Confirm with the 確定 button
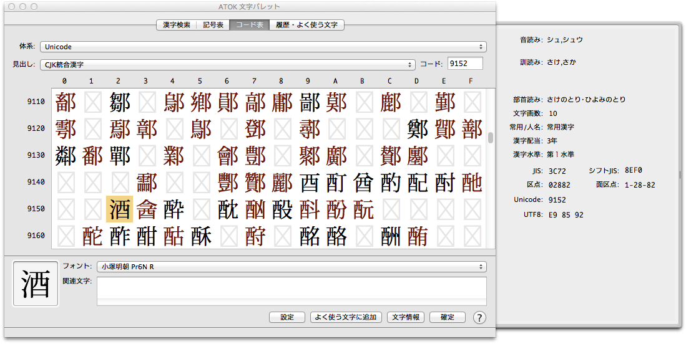Viewport: 686px width, 344px height. click(x=447, y=317)
